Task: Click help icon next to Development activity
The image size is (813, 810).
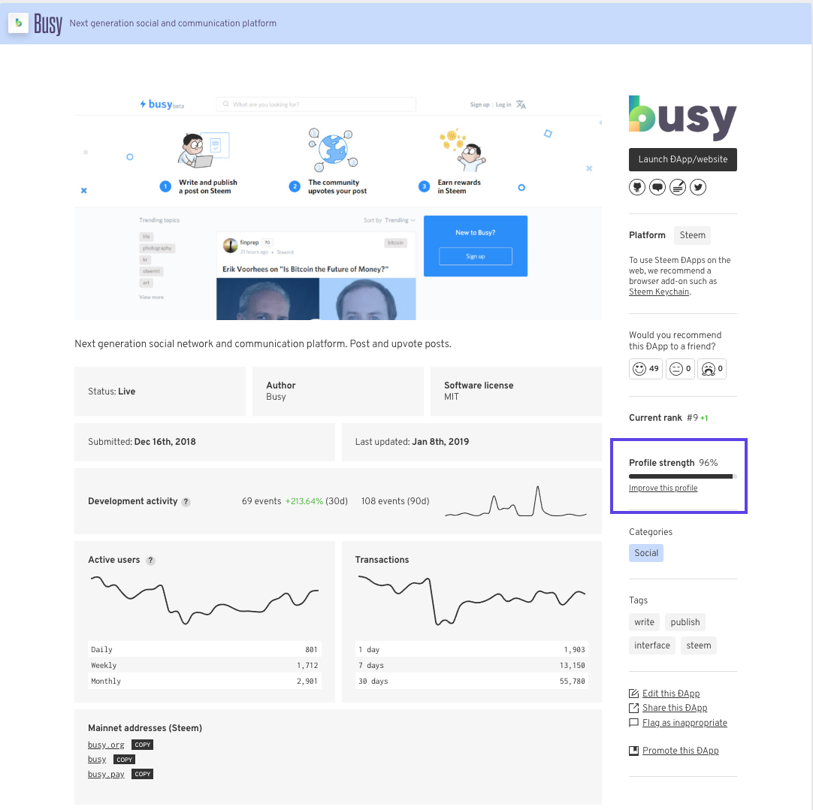Action: point(186,501)
